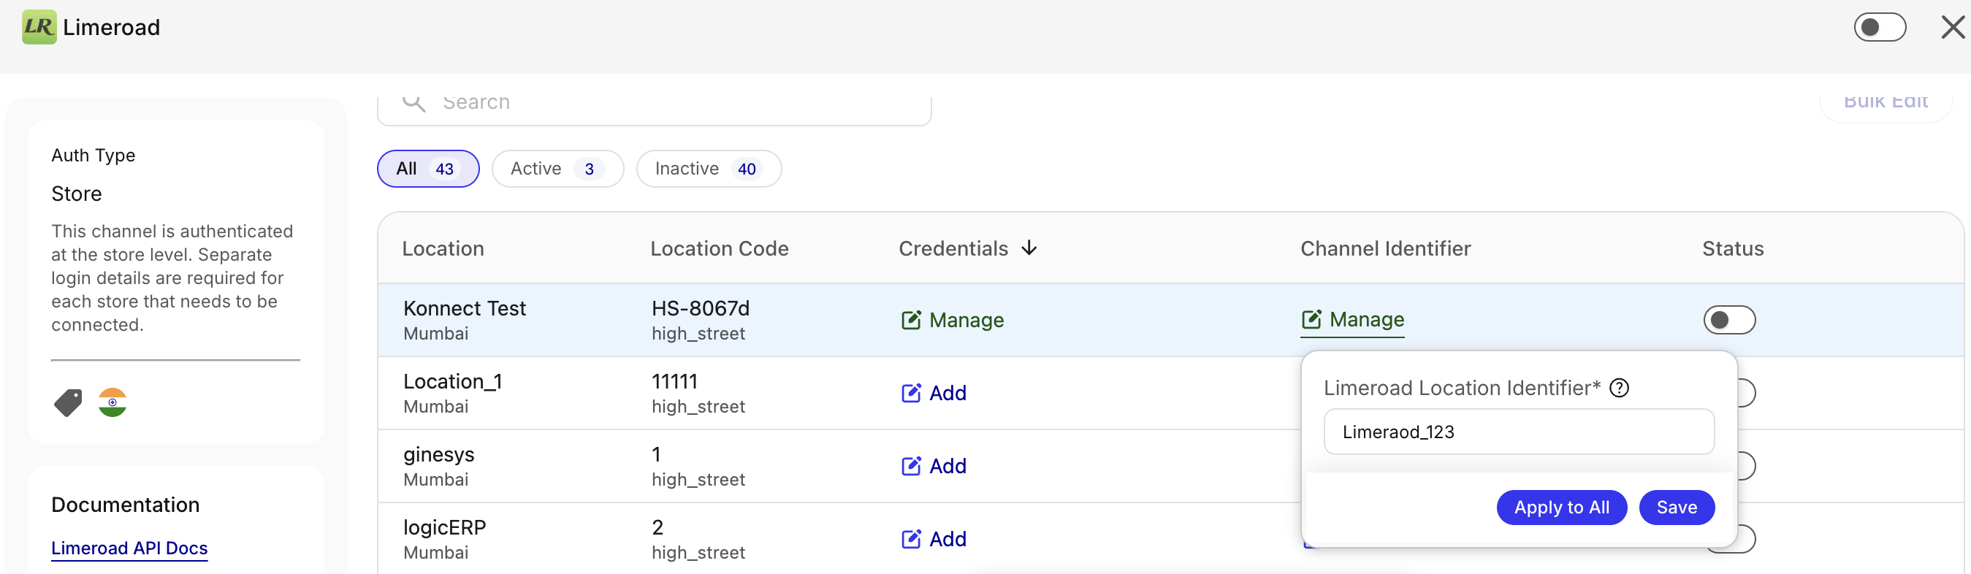Click the Status column header

click(1732, 249)
